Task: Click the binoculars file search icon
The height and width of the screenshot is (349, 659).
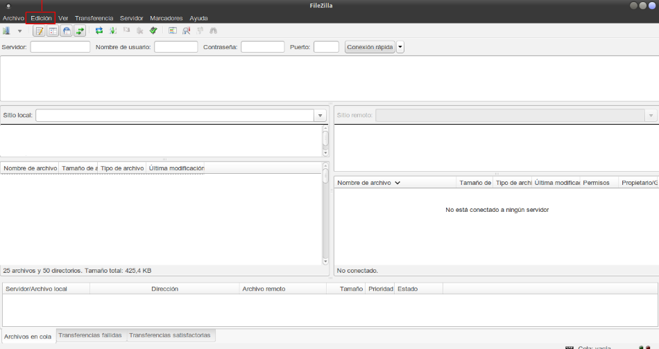Action: point(213,30)
